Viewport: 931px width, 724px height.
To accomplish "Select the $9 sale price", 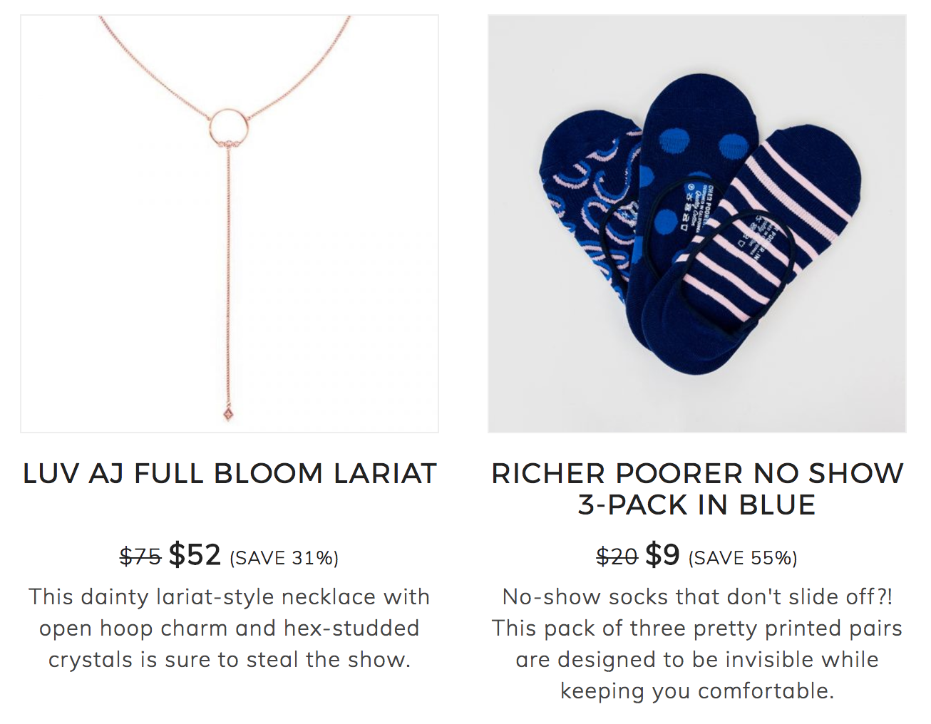I will point(662,554).
